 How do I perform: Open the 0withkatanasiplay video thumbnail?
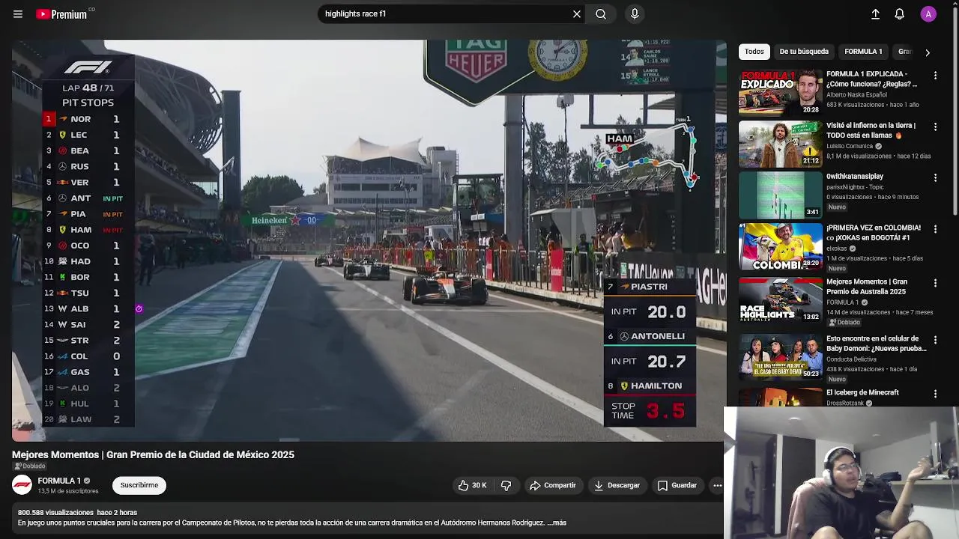[x=780, y=195]
